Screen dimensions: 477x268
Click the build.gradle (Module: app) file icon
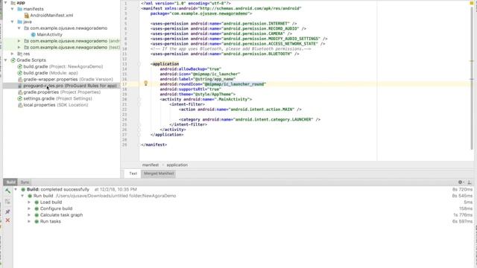pyautogui.click(x=20, y=73)
